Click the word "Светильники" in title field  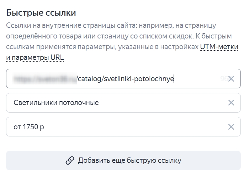click(x=35, y=103)
